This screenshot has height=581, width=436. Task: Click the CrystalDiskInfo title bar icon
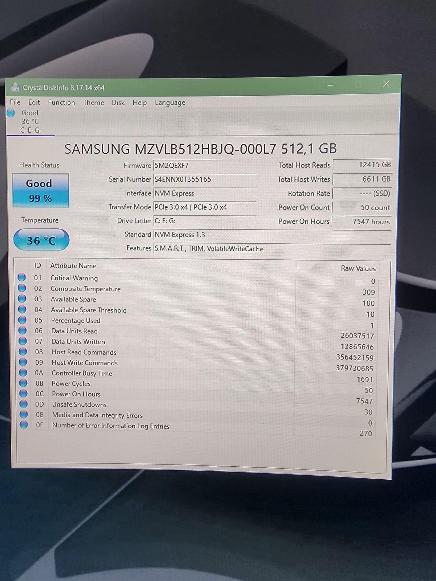(x=15, y=87)
